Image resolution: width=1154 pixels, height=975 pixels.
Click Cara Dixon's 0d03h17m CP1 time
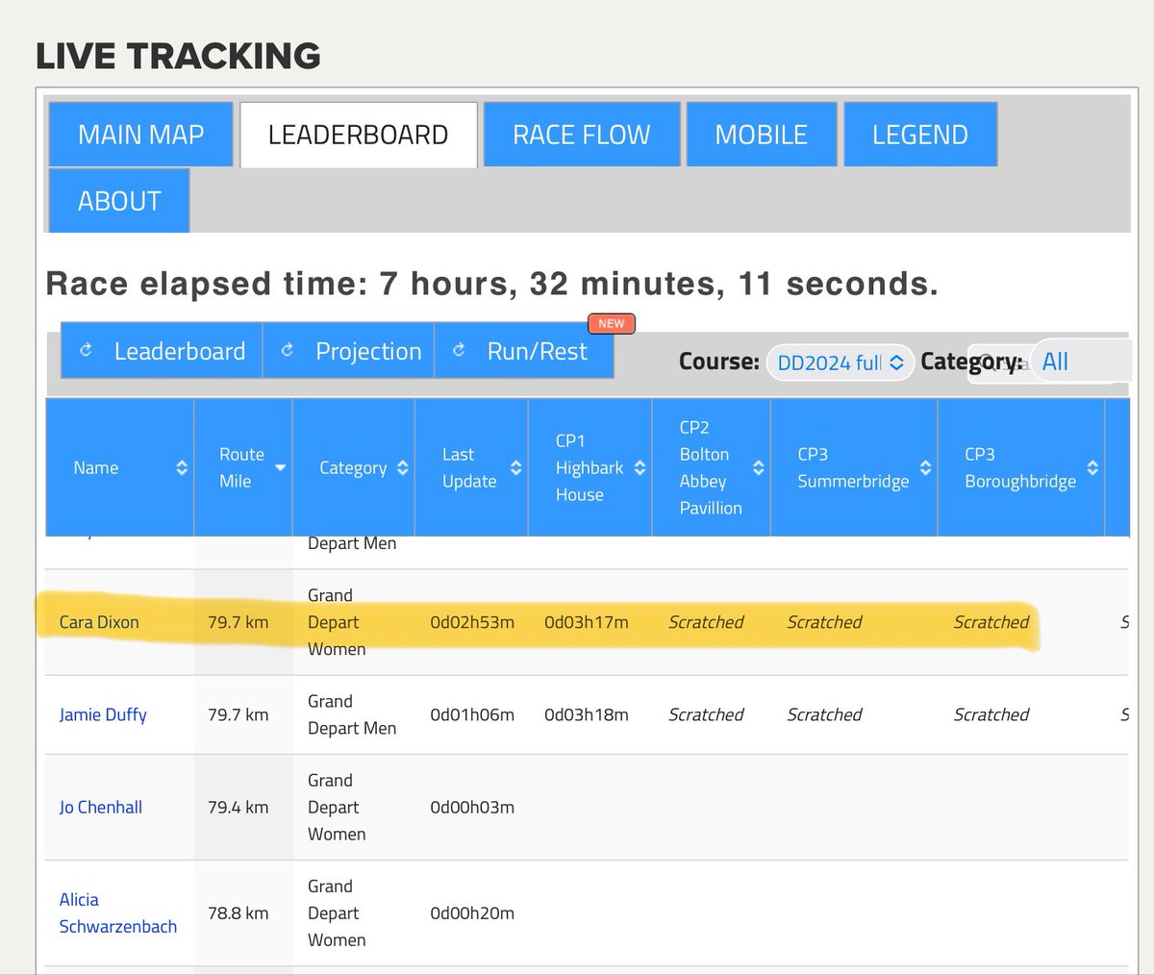(x=587, y=622)
